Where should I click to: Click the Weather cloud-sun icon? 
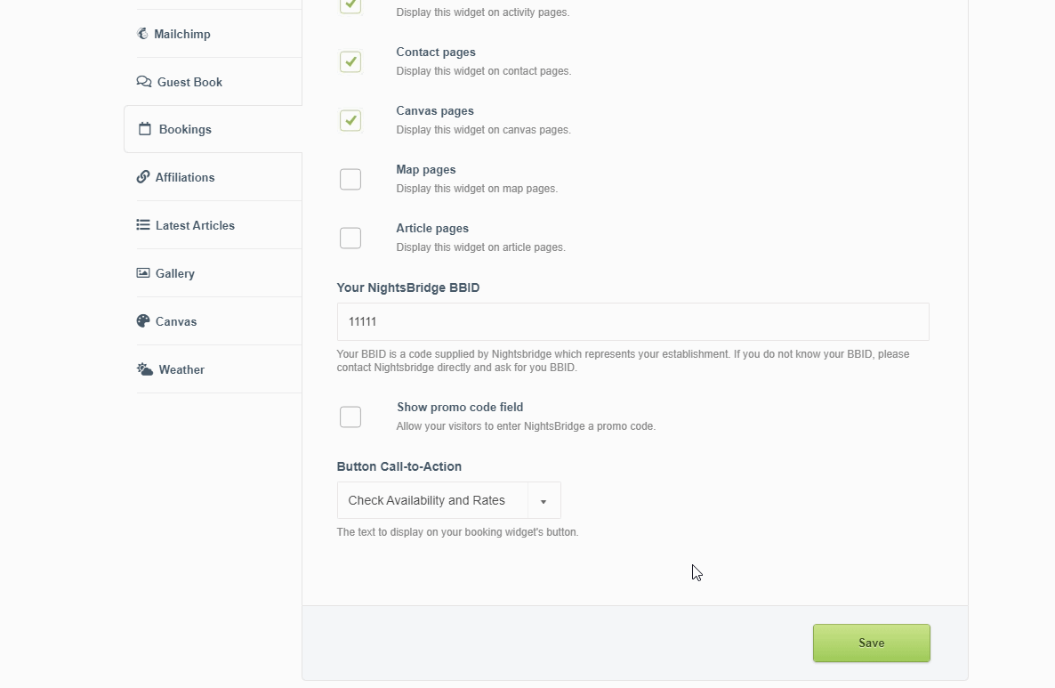coord(145,369)
